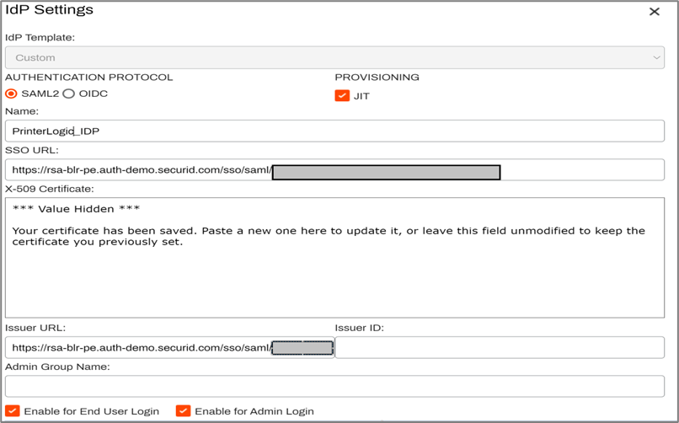Viewport: 679px width, 423px height.
Task: Click the empty Issuer ID field
Action: 499,347
